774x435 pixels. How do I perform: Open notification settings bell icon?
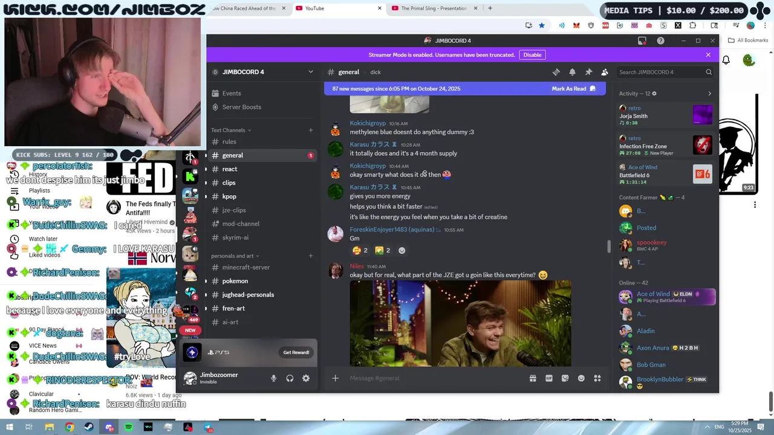point(572,72)
